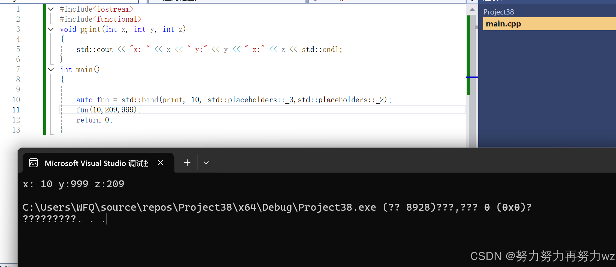Screen dimensions: 616x267
Task: Close the Microsoft Visual Studio debug console tab
Action: point(160,162)
